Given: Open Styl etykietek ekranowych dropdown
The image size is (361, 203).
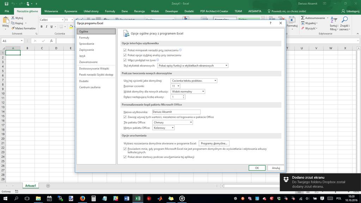Looking at the screenshot, I should coord(193,66).
